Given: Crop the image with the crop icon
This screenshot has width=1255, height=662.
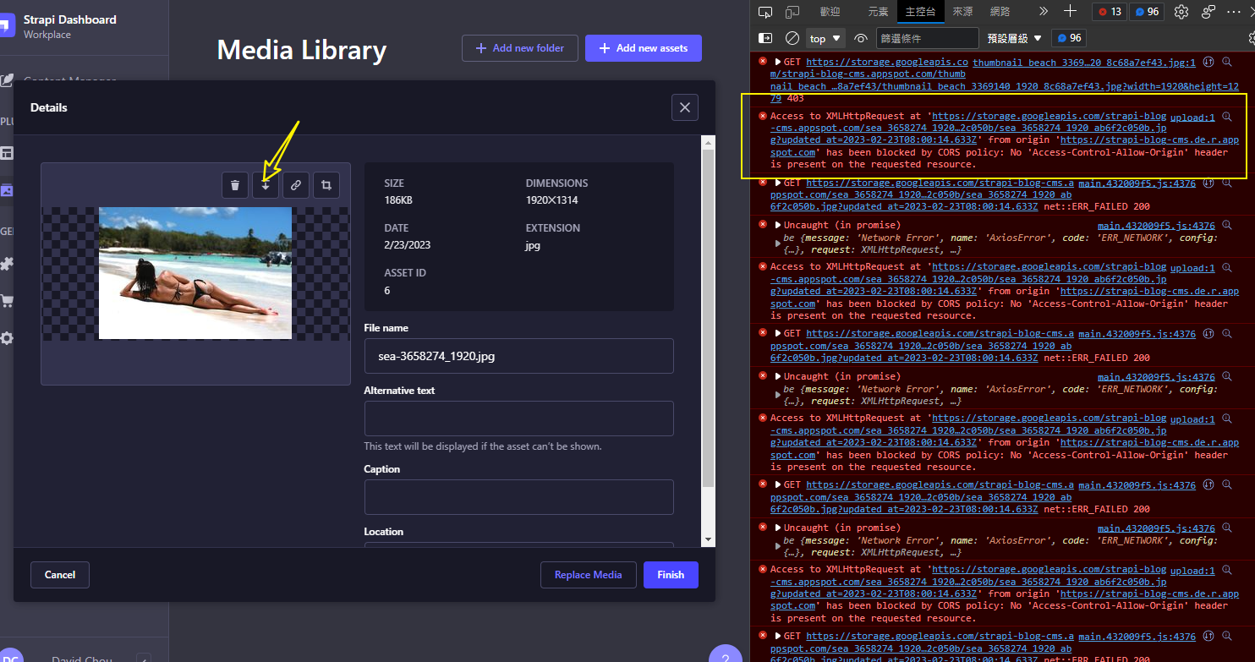Looking at the screenshot, I should coord(326,185).
